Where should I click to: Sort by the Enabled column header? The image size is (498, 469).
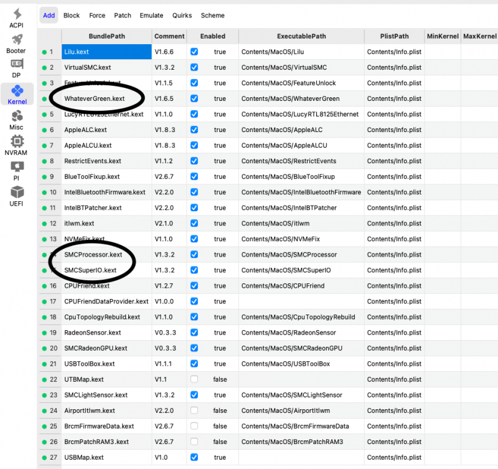coord(212,36)
